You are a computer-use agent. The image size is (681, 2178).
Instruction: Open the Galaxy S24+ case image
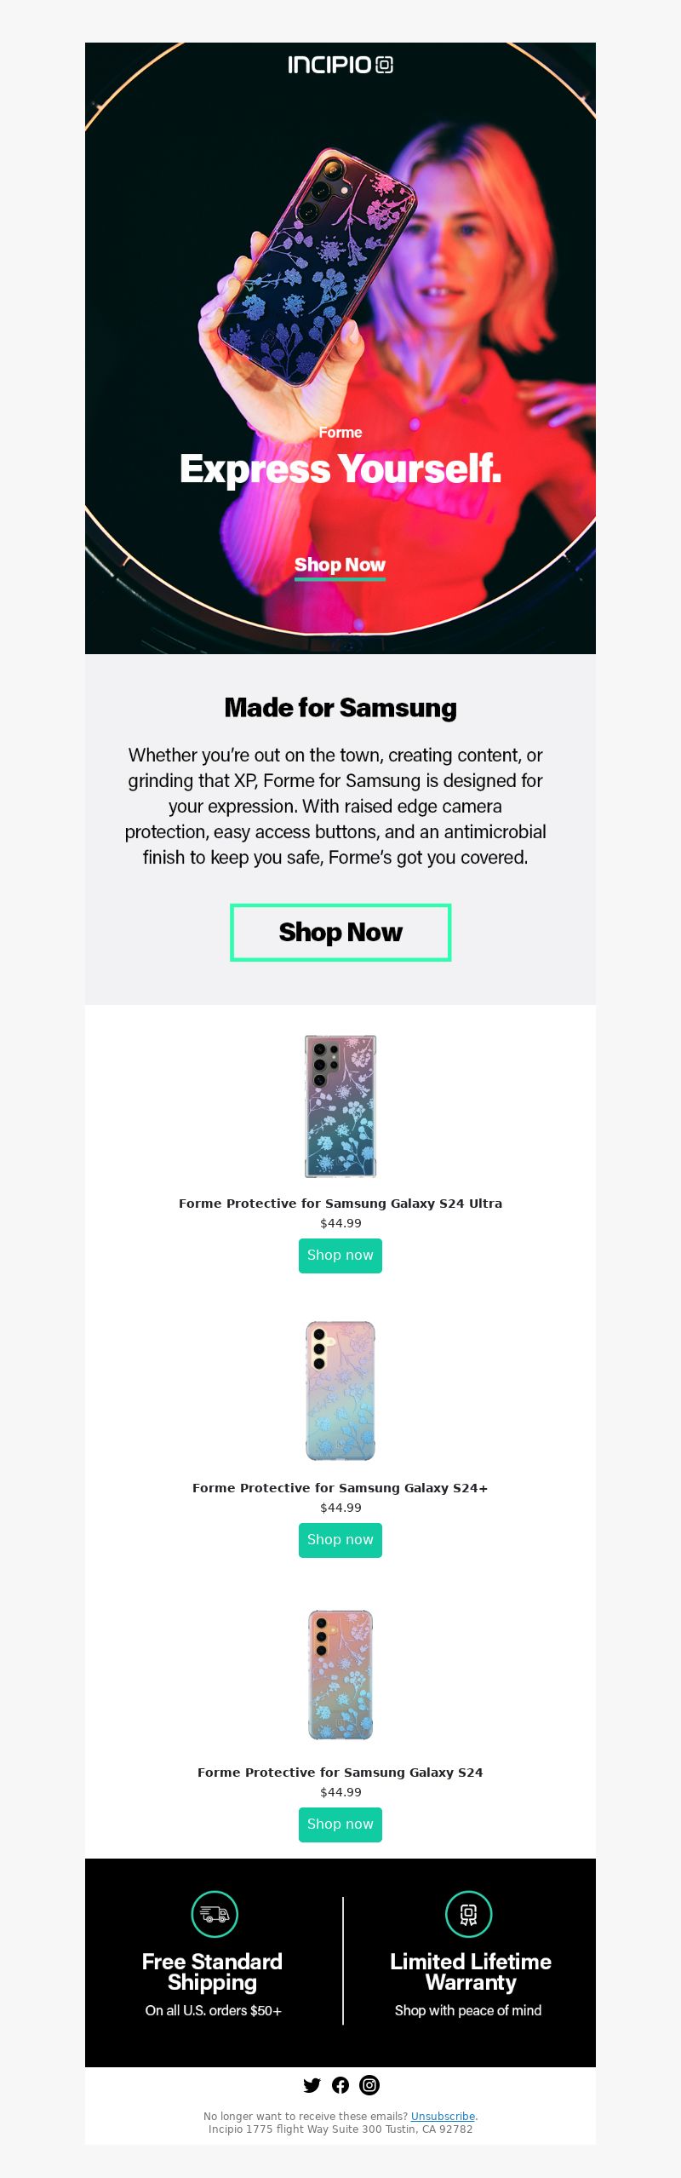pos(340,1391)
